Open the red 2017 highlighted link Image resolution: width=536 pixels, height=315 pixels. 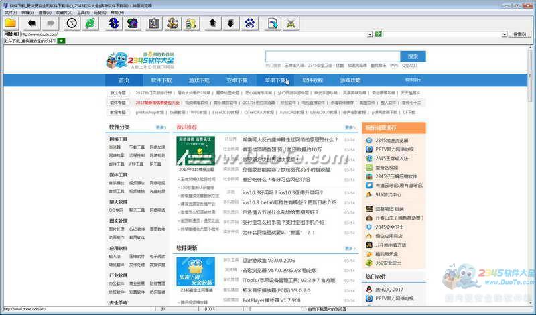(x=157, y=103)
